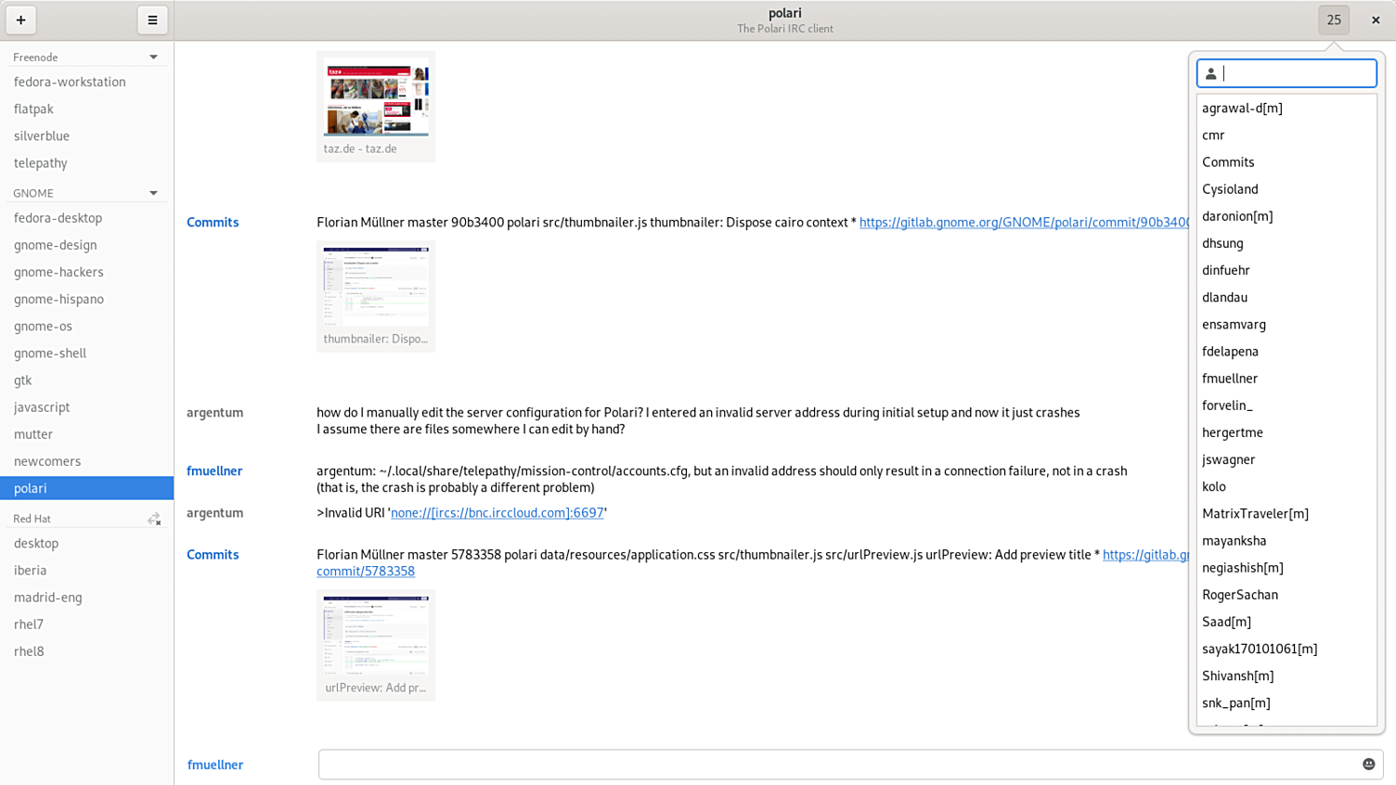Image resolution: width=1396 pixels, height=785 pixels.
Task: Expand the Freenode network dropdown arrow
Action: point(153,58)
